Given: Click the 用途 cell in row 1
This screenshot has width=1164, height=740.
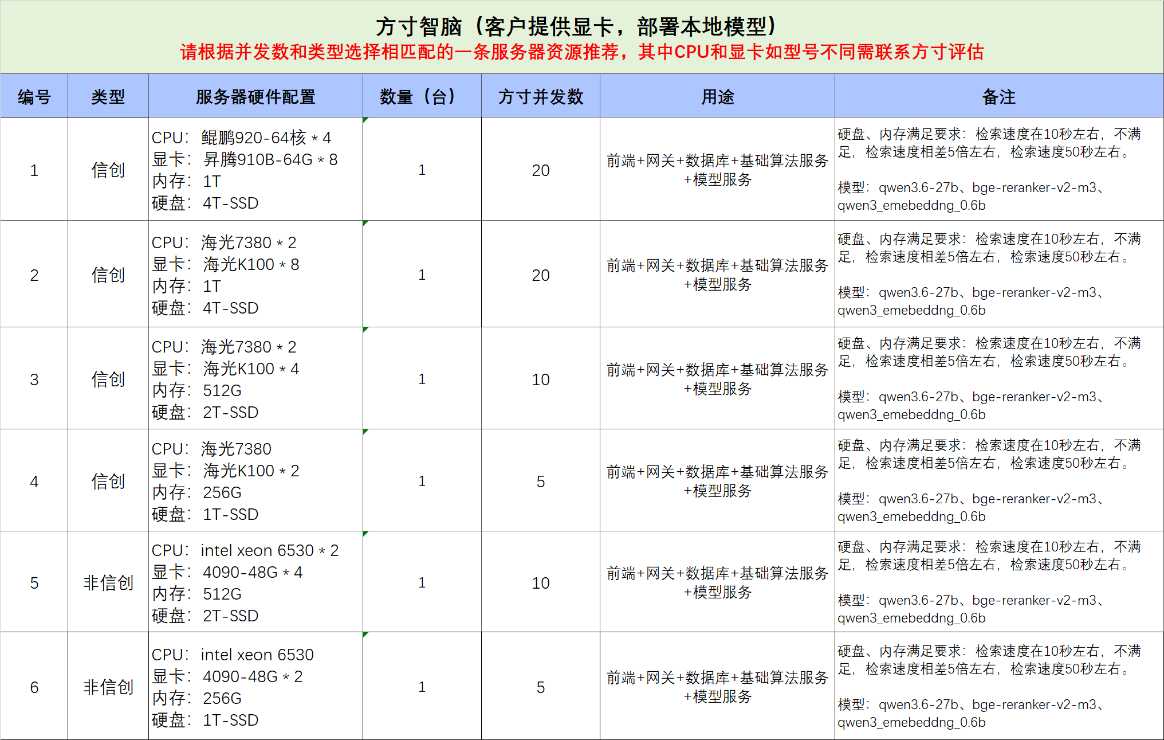Looking at the screenshot, I should 717,170.
